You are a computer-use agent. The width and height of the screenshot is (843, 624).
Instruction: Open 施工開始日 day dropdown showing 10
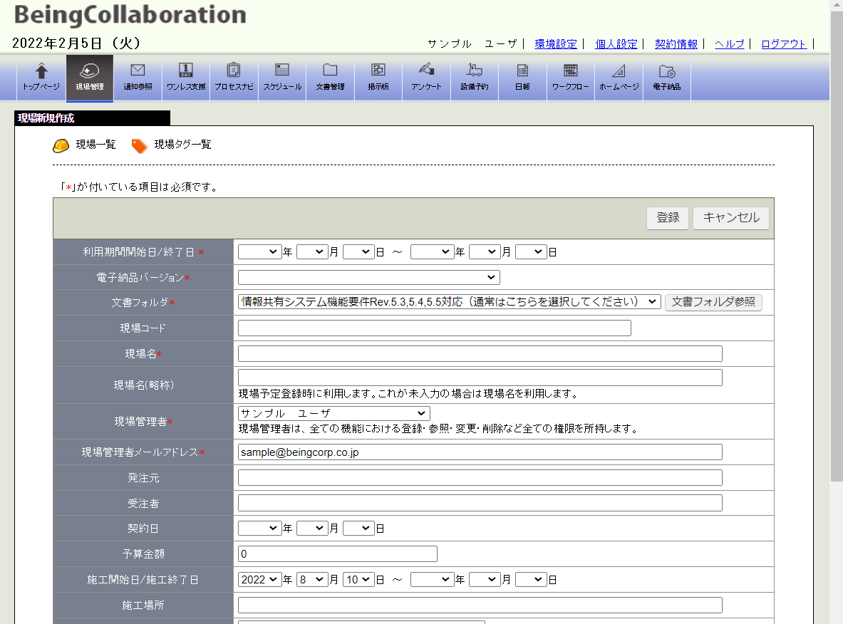click(358, 579)
